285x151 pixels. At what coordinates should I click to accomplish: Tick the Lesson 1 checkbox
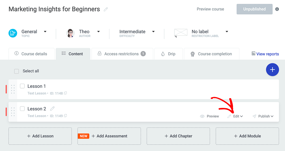[22, 86]
